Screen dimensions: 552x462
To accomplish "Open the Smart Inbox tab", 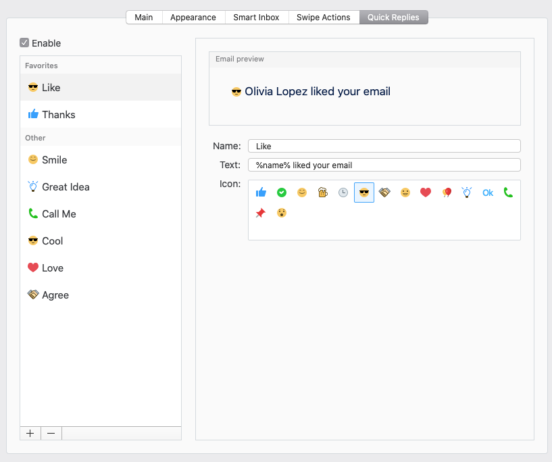I will point(256,18).
